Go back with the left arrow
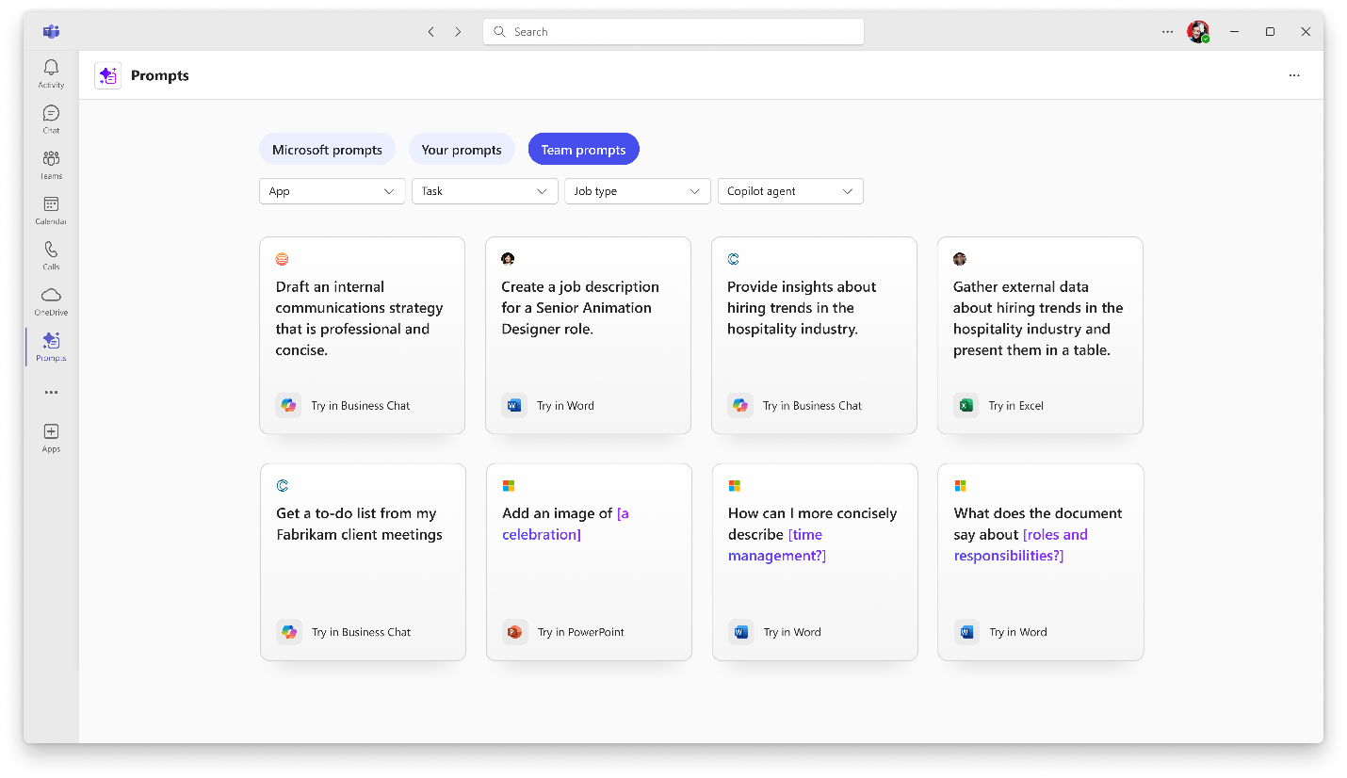Image resolution: width=1347 pixels, height=778 pixels. [431, 31]
